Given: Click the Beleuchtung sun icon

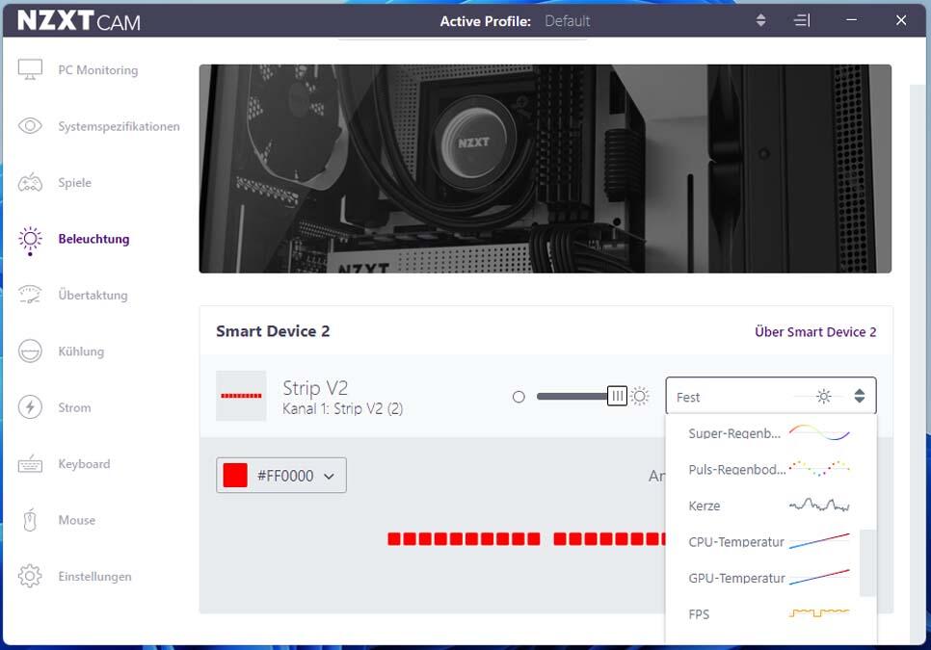Looking at the screenshot, I should pos(30,239).
